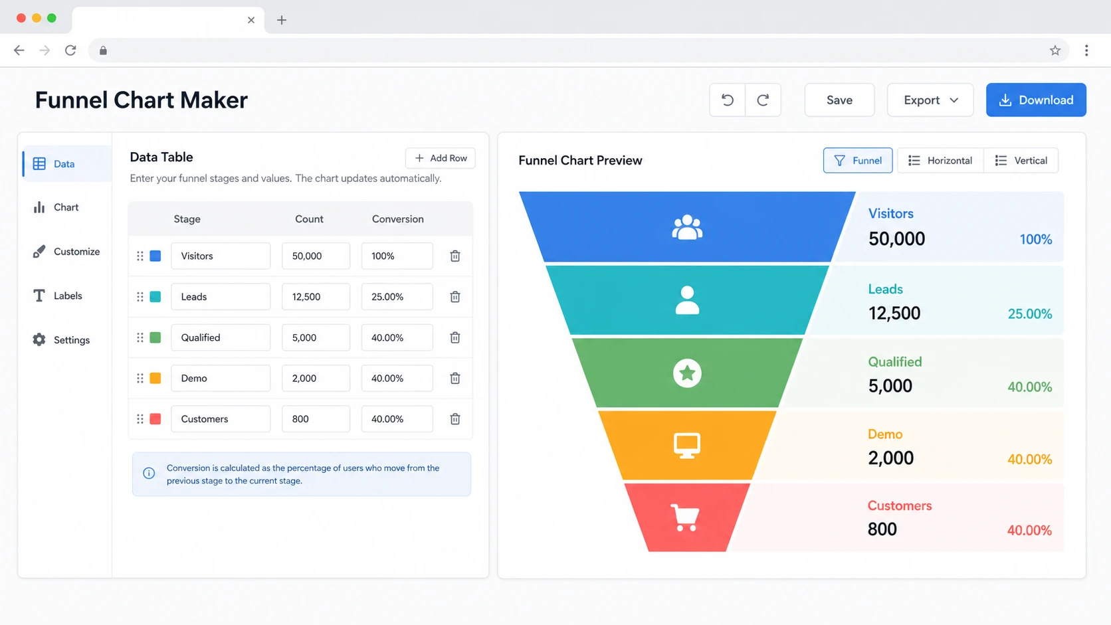The image size is (1111, 625).
Task: Switch preview to Funnel view
Action: coord(858,161)
